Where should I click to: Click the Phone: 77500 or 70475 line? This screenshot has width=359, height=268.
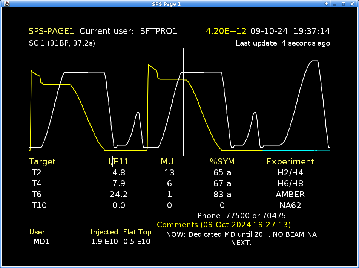[241, 216]
